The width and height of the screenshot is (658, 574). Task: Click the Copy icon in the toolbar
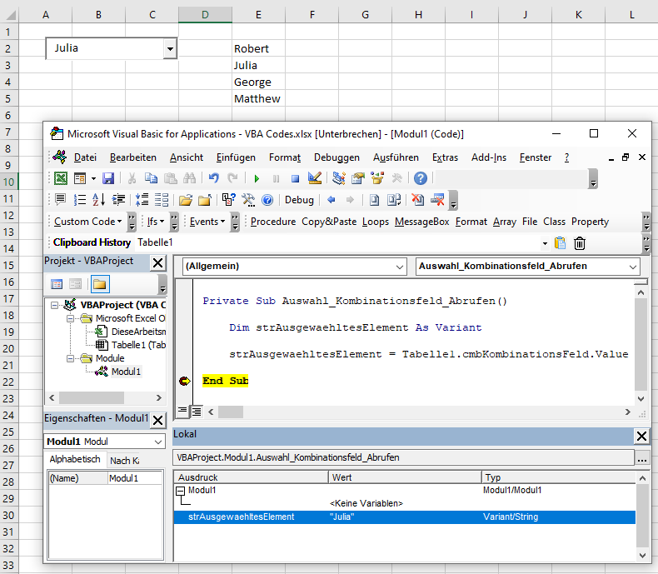pos(151,178)
